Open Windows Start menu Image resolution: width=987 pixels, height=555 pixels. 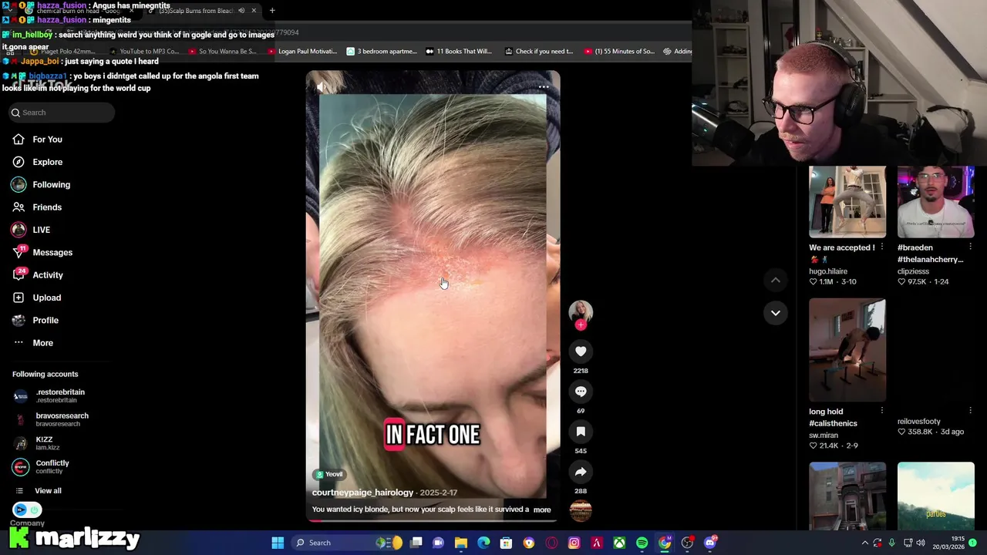pos(278,543)
